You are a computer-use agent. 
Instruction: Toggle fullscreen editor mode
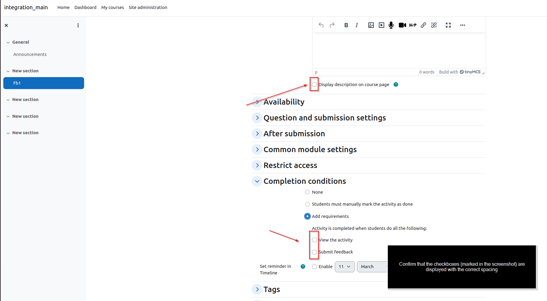448,25
